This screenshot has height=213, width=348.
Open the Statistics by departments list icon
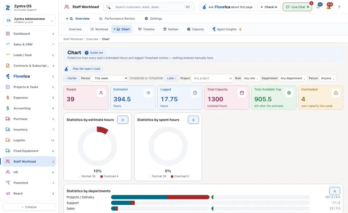(x=335, y=191)
